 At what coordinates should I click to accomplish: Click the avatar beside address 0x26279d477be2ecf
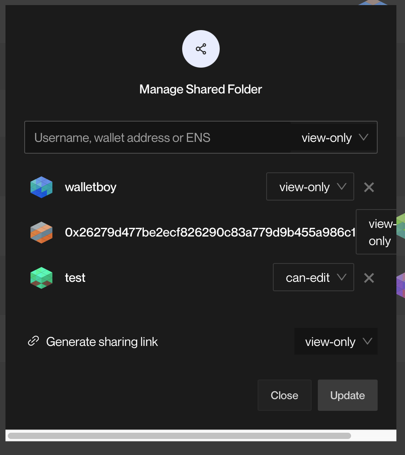[x=41, y=232]
